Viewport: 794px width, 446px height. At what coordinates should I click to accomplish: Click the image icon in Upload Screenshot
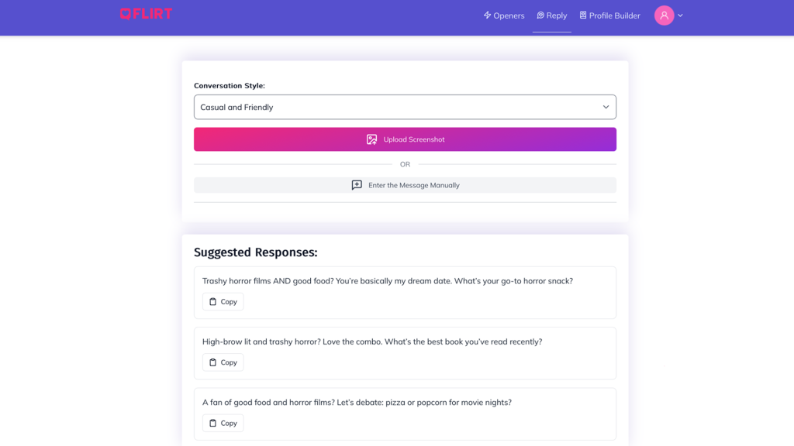click(372, 139)
